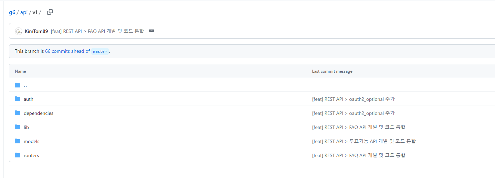
Task: Open auth row's oauth2_optional commit message
Action: [353, 99]
